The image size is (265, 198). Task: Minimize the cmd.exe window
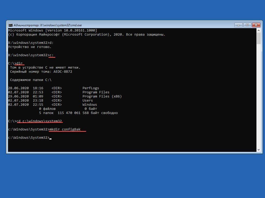pos(238,25)
